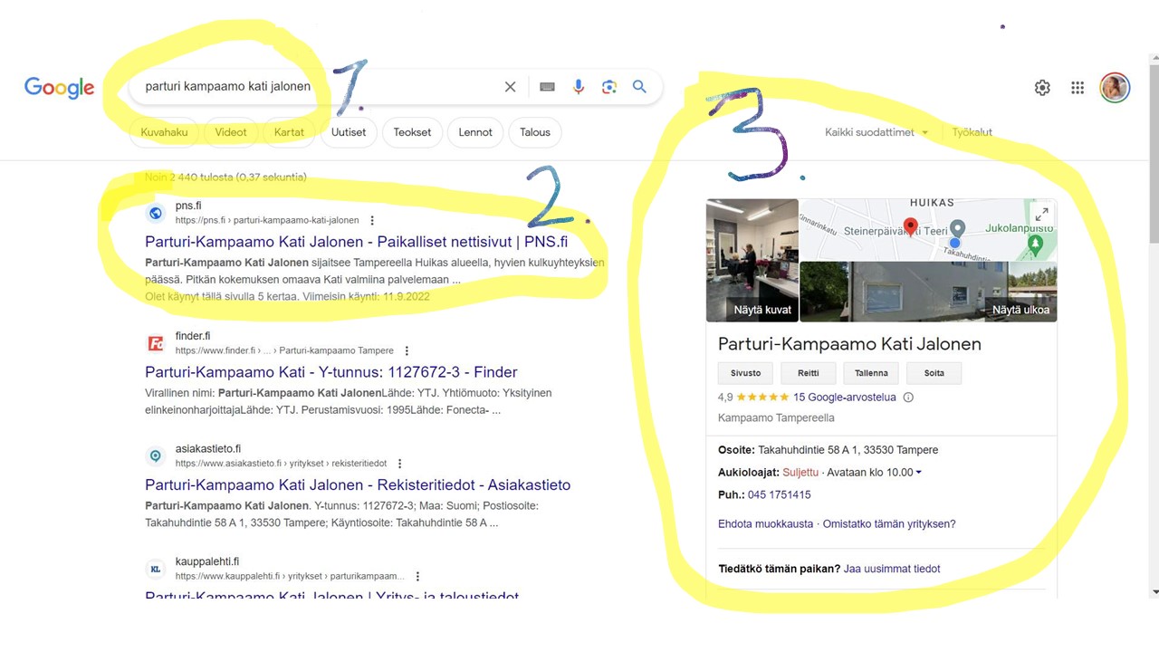The image size is (1159, 652).
Task: Click the Ehdota muokkausta link
Action: coord(765,524)
